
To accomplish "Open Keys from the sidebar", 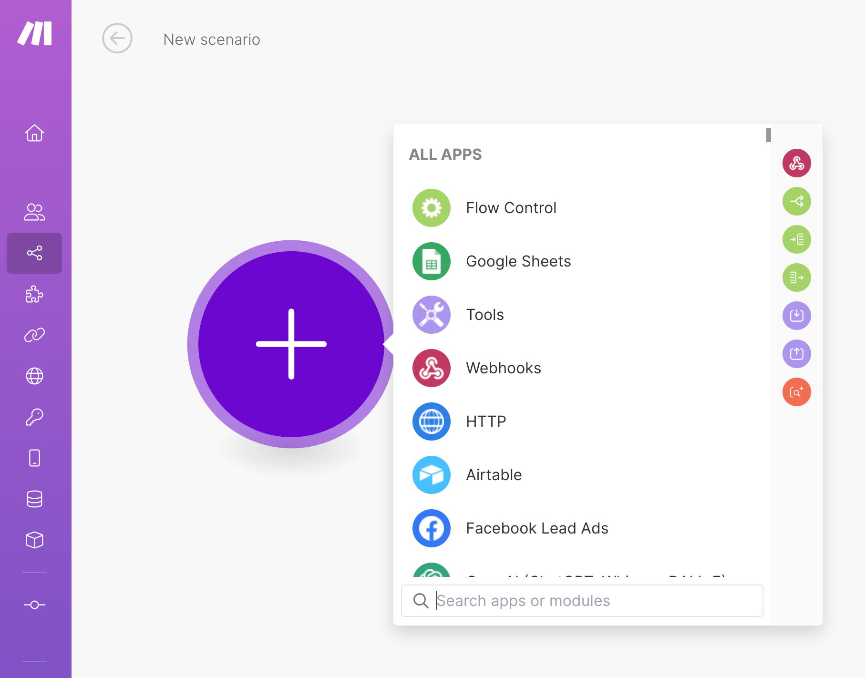I will (x=34, y=417).
